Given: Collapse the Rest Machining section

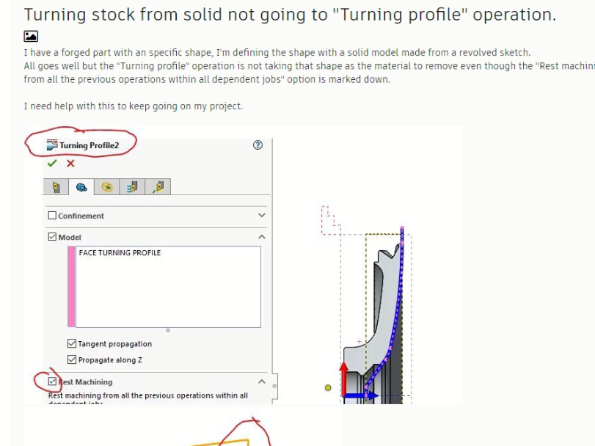Looking at the screenshot, I should [260, 380].
